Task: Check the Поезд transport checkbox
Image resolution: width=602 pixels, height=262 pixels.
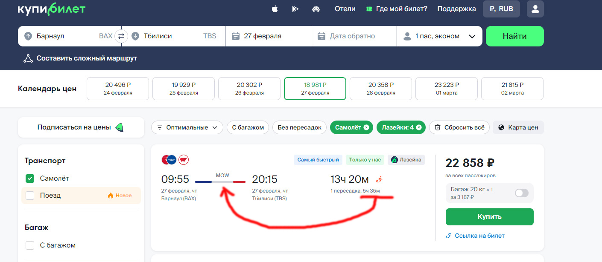Action: point(30,196)
